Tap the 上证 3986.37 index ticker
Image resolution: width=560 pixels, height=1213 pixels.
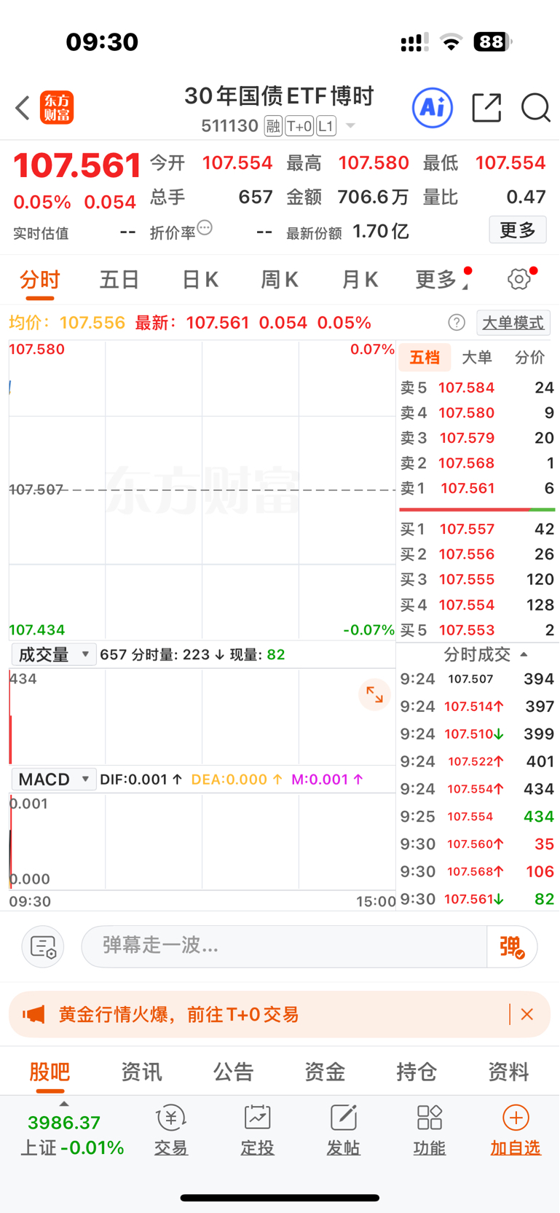pos(71,1135)
